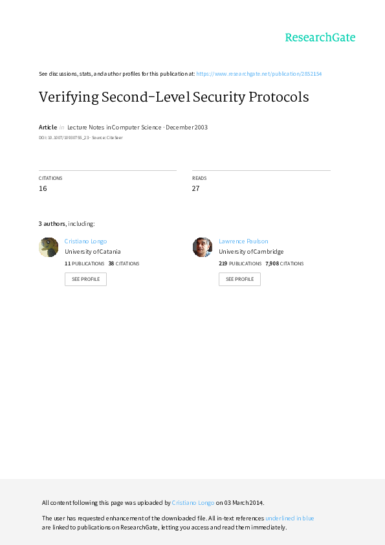Follow the Lawrence Paulson author name link
Image resolution: width=385 pixels, height=545 pixels.
click(243, 241)
